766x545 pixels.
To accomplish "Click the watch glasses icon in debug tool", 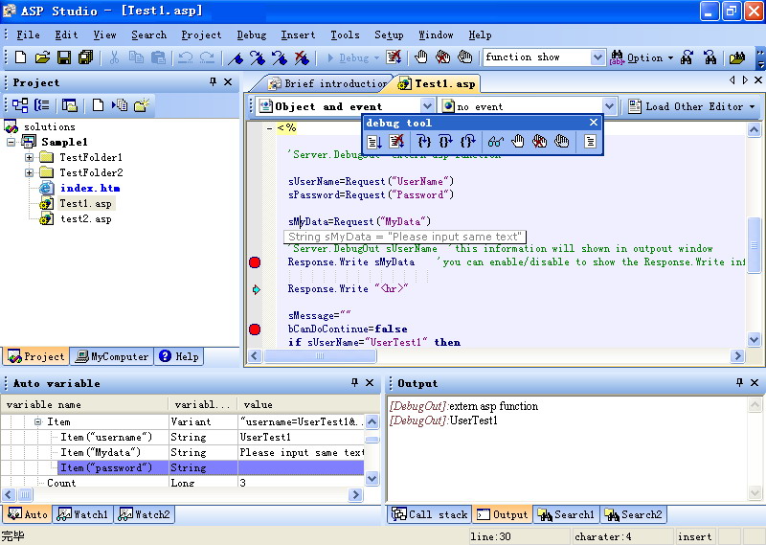I will tap(495, 142).
